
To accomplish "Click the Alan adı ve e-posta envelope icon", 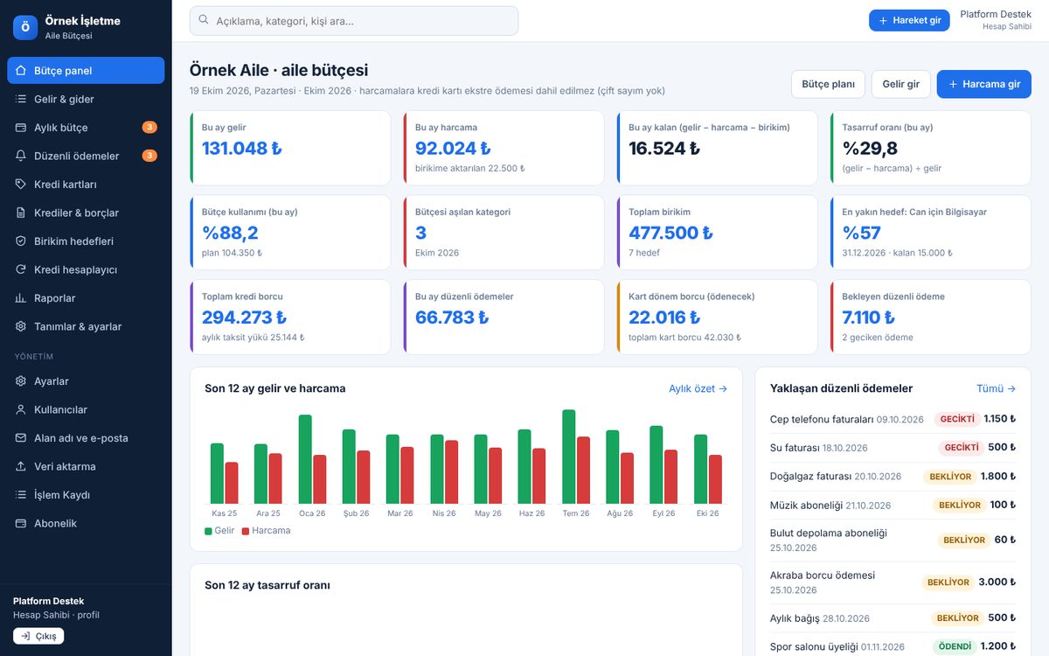I will (21, 438).
